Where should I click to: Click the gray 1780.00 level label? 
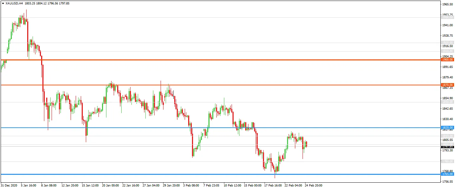[x=448, y=162]
